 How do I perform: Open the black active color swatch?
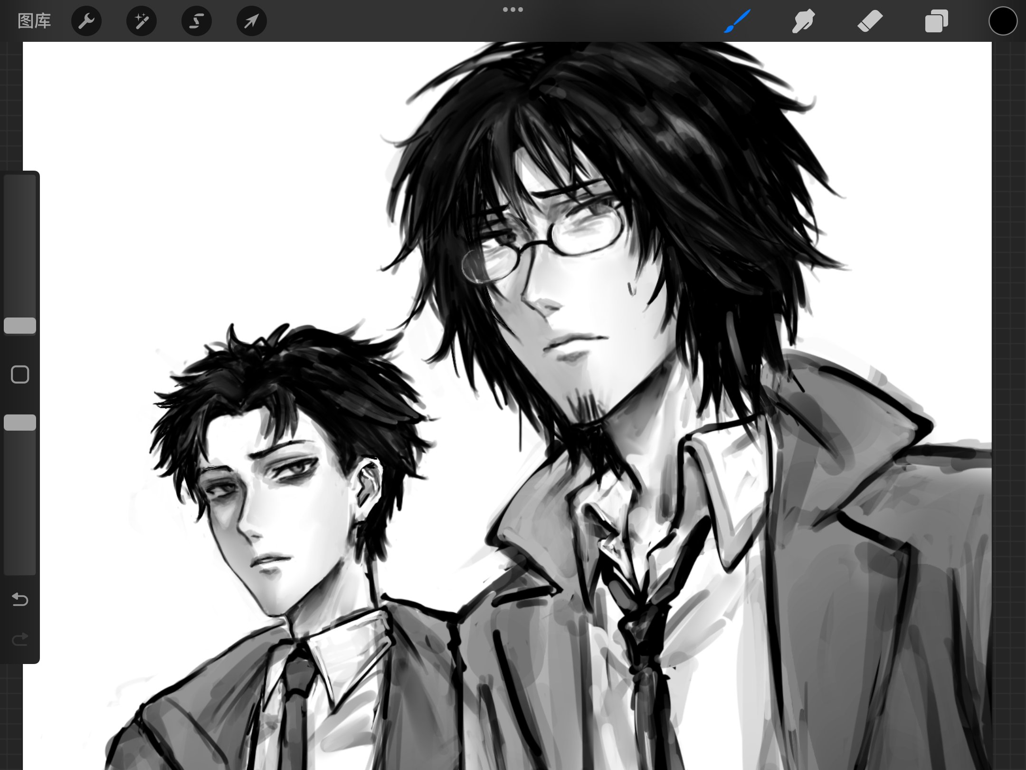(x=1002, y=21)
